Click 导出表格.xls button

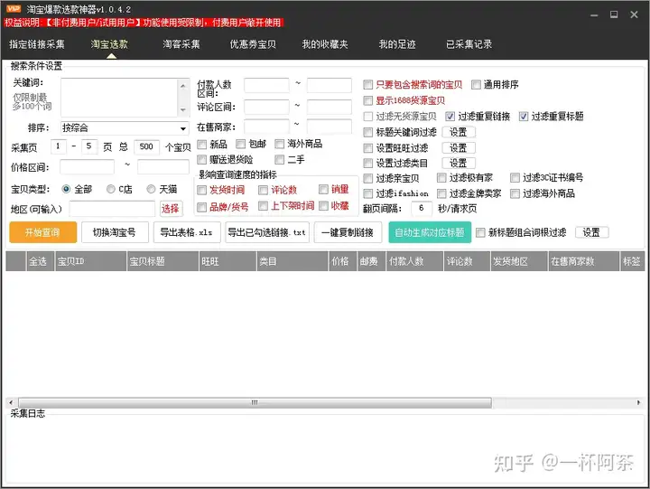click(187, 232)
